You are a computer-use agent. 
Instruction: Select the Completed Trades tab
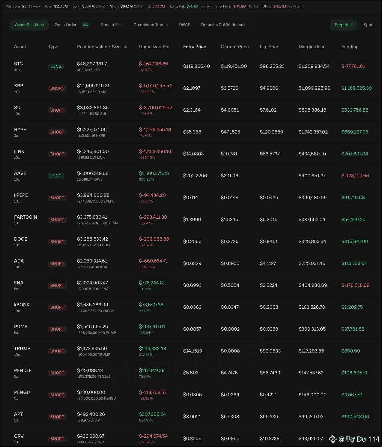(151, 25)
